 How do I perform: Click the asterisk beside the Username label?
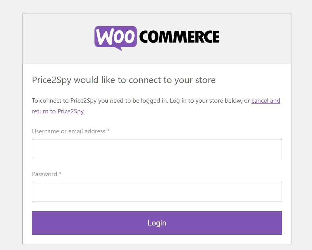click(108, 131)
